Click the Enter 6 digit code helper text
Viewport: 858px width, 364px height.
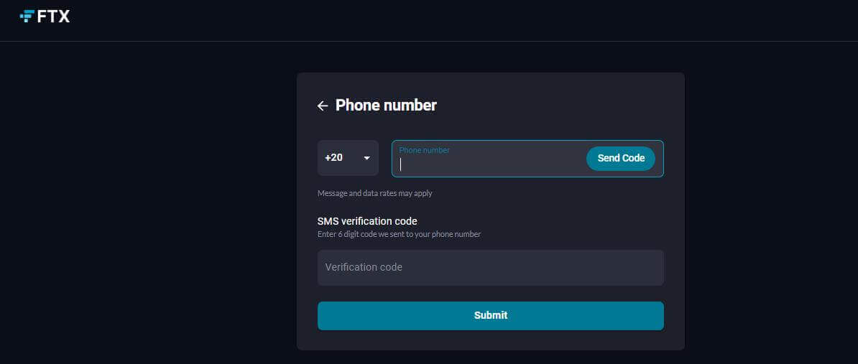[x=399, y=235]
